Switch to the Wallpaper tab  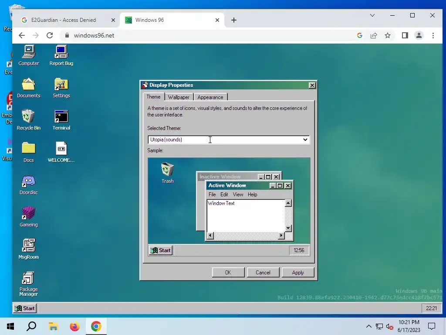pos(179,97)
